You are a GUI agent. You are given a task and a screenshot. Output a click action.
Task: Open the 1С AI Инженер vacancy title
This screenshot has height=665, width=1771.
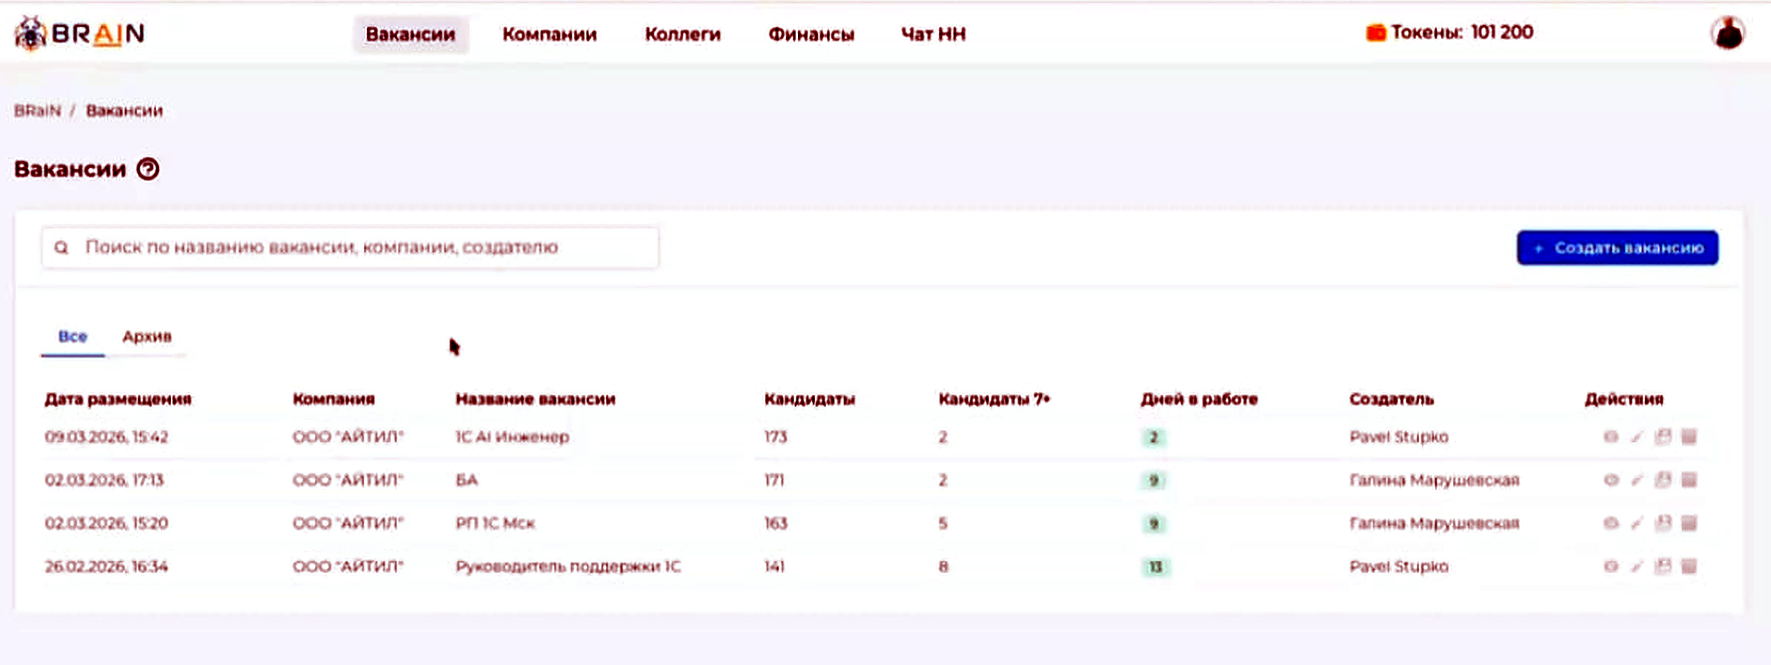[513, 436]
